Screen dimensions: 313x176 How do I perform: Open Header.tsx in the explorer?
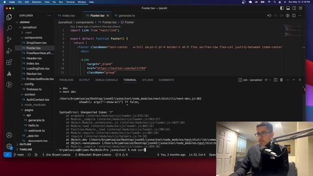pos(34,58)
